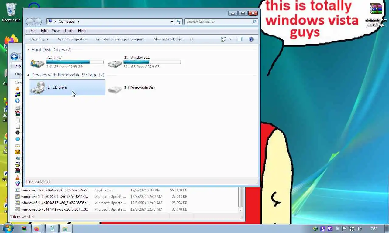Open the view options dropdown arrow

tap(230, 39)
